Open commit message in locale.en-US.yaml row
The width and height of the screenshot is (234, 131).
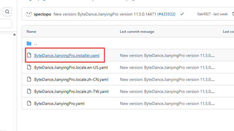pyautogui.click(x=167, y=67)
